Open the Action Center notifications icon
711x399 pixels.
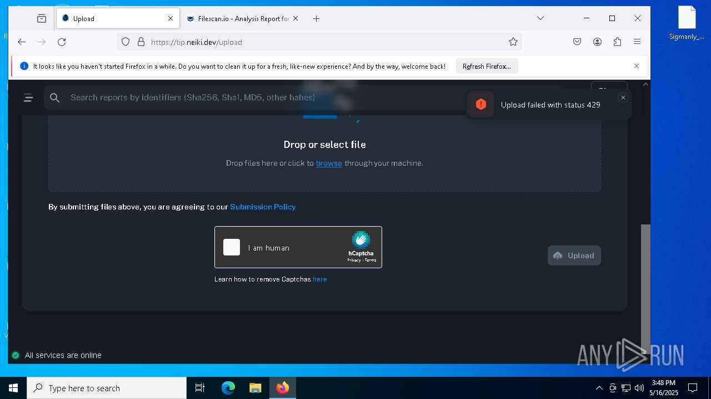click(x=693, y=388)
